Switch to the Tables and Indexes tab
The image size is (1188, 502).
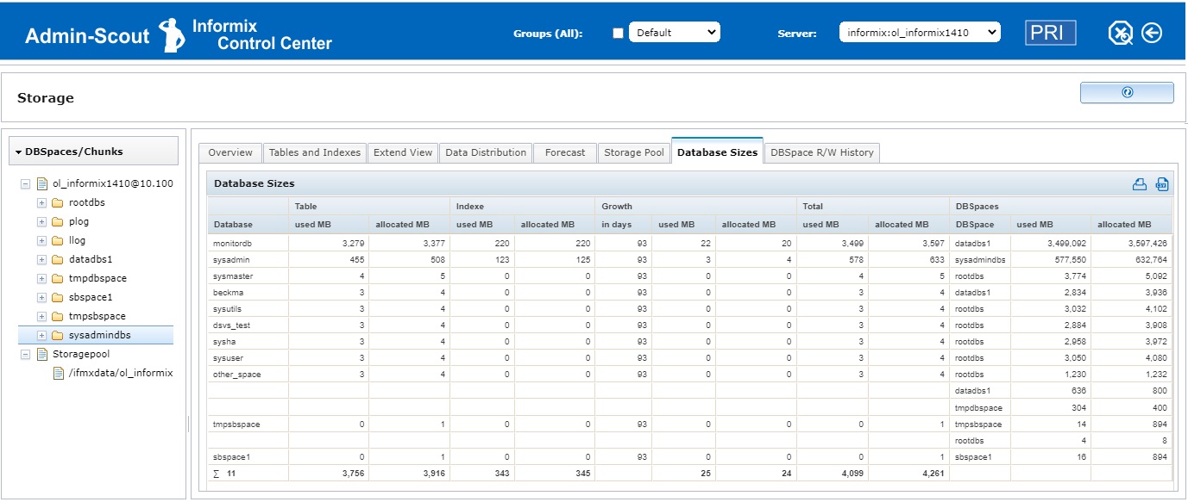315,152
